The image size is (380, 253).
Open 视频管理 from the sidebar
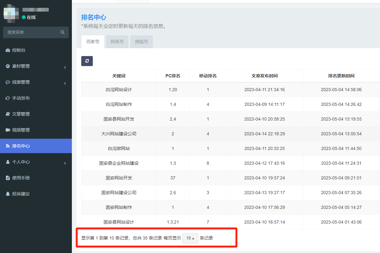point(21,130)
